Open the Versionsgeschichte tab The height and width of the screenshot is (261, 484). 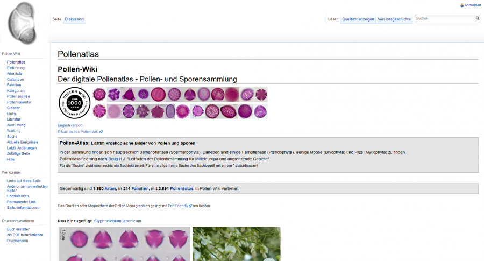(394, 19)
